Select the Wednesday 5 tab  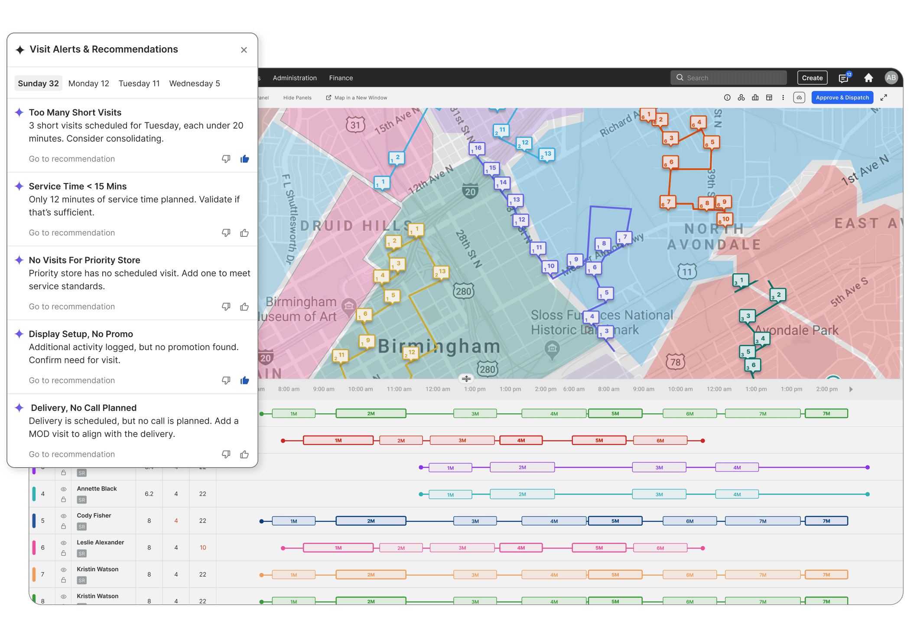[195, 84]
